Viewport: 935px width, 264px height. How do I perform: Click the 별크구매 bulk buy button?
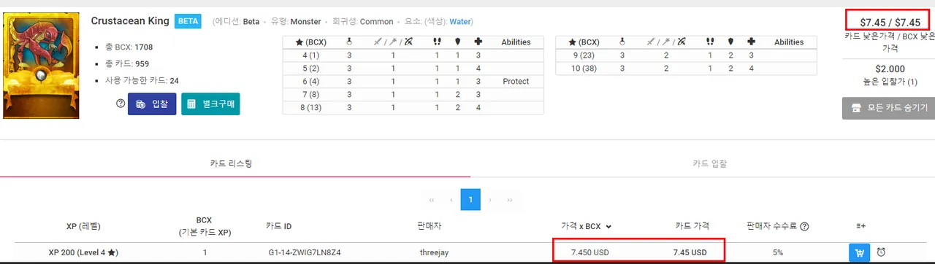point(210,104)
